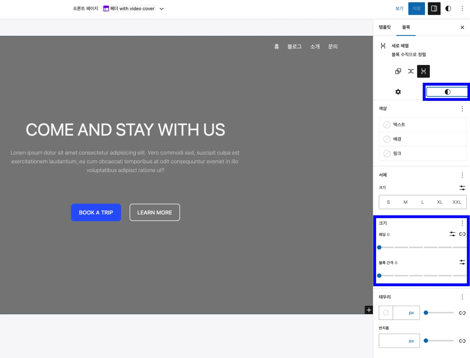Select font size M

[x=406, y=202]
